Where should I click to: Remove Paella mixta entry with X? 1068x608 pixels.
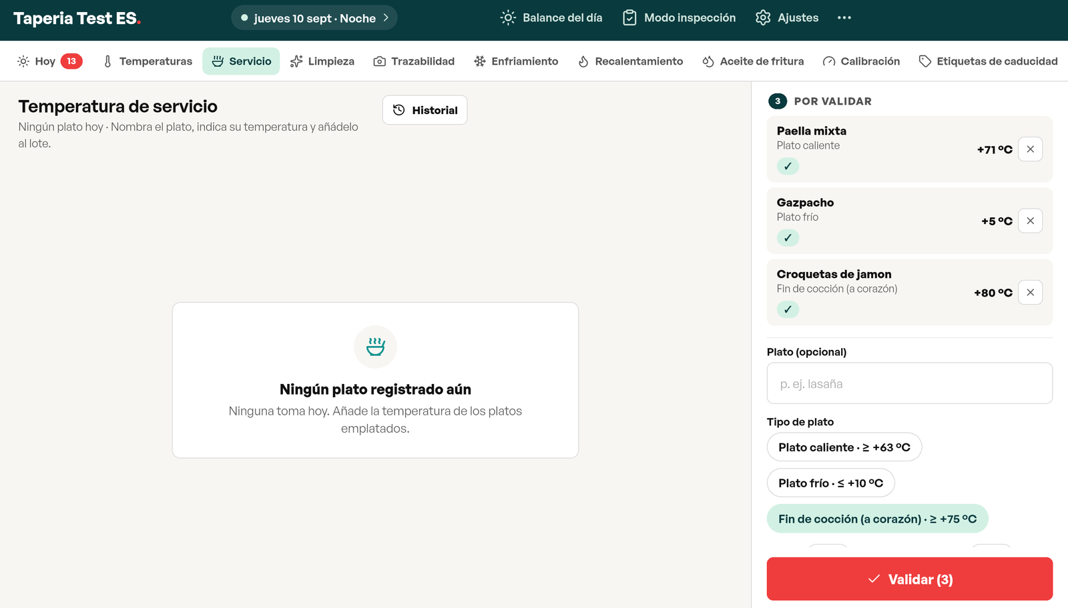[x=1030, y=149]
